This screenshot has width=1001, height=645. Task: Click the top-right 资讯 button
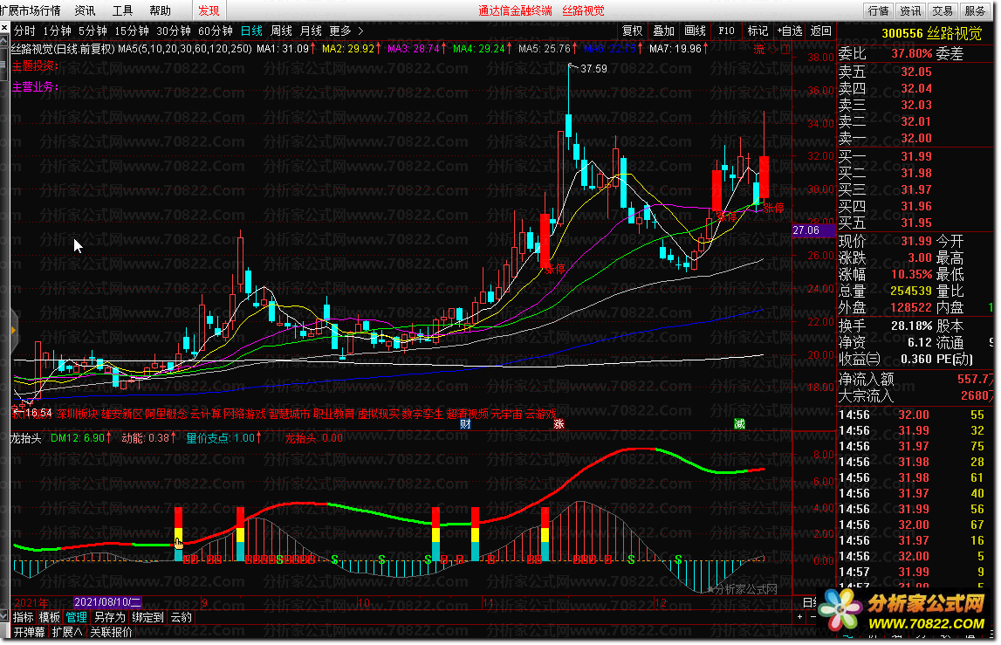point(910,10)
